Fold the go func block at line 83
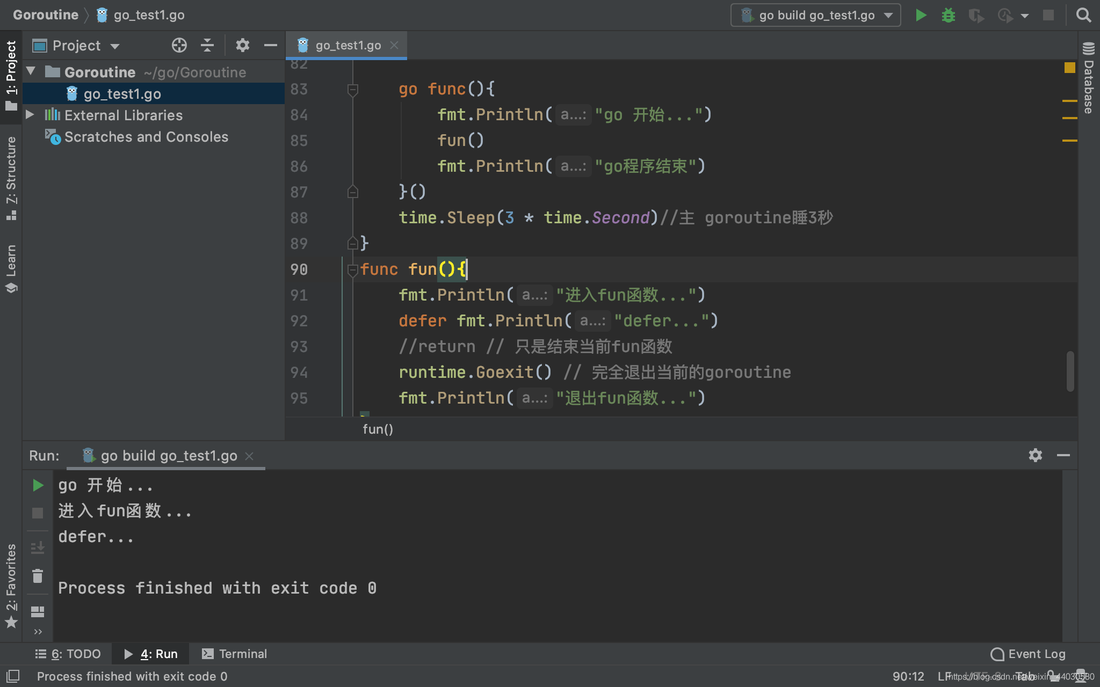The width and height of the screenshot is (1100, 687). (x=353, y=90)
